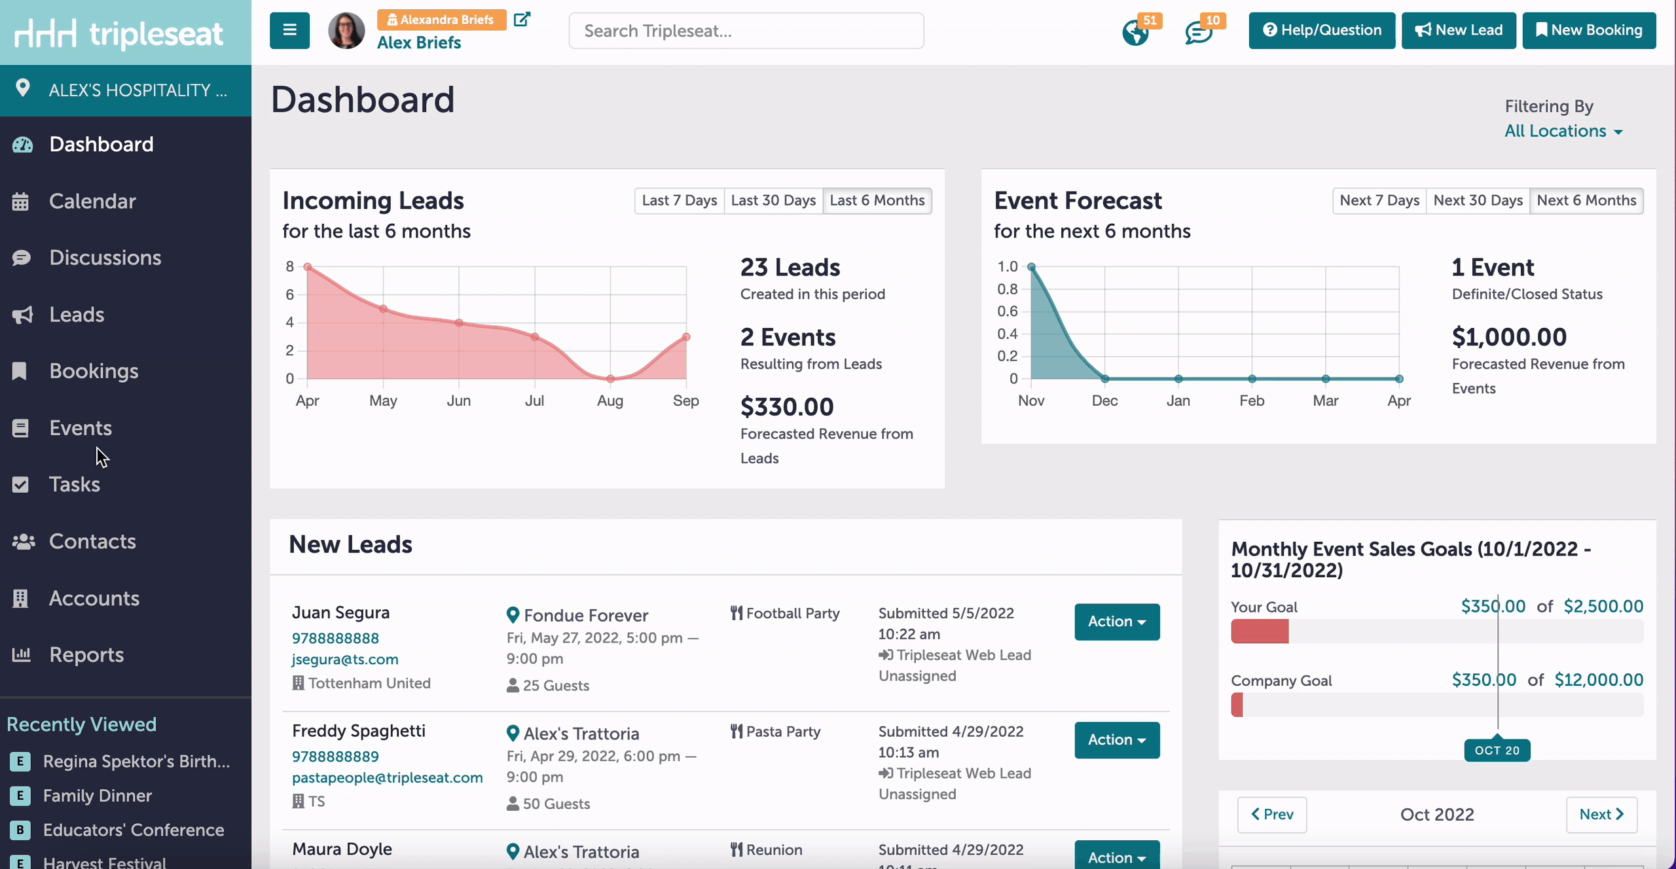Open recently viewed Family Dinner
The width and height of the screenshot is (1676, 869).
98,796
